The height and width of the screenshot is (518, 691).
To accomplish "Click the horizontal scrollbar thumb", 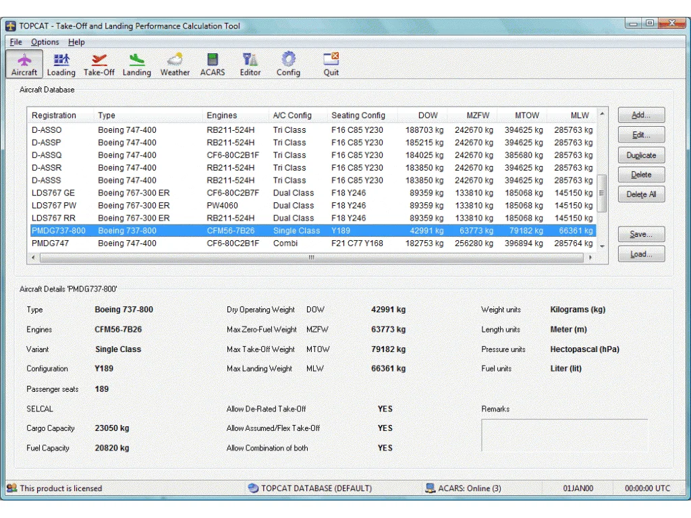I will (x=312, y=257).
